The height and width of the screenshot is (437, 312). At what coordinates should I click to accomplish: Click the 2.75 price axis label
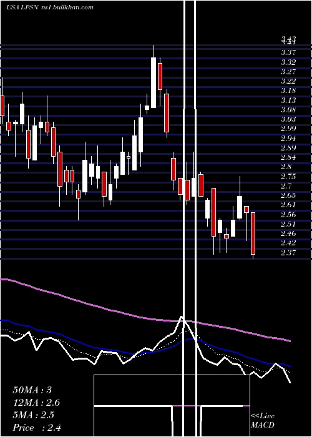(288, 177)
